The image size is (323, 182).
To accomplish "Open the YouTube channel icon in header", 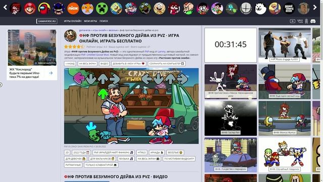I will pos(292,21).
